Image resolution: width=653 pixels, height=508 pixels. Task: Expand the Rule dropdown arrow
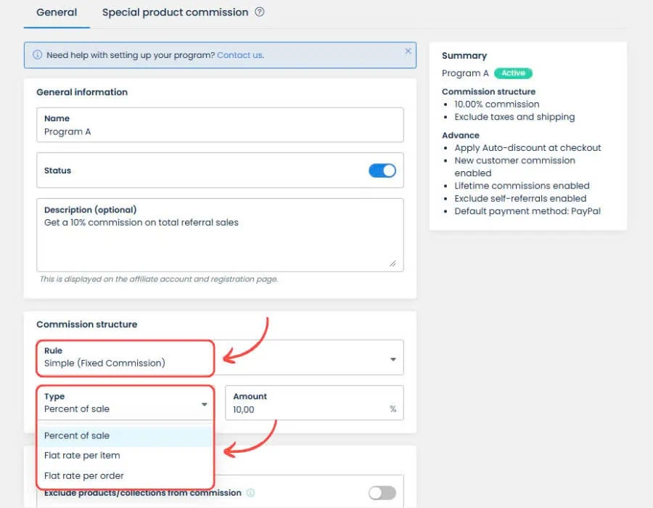[x=393, y=359]
